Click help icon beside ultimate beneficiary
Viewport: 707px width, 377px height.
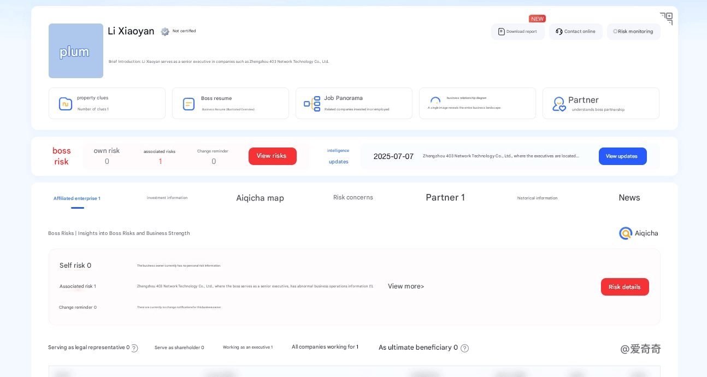pyautogui.click(x=464, y=348)
